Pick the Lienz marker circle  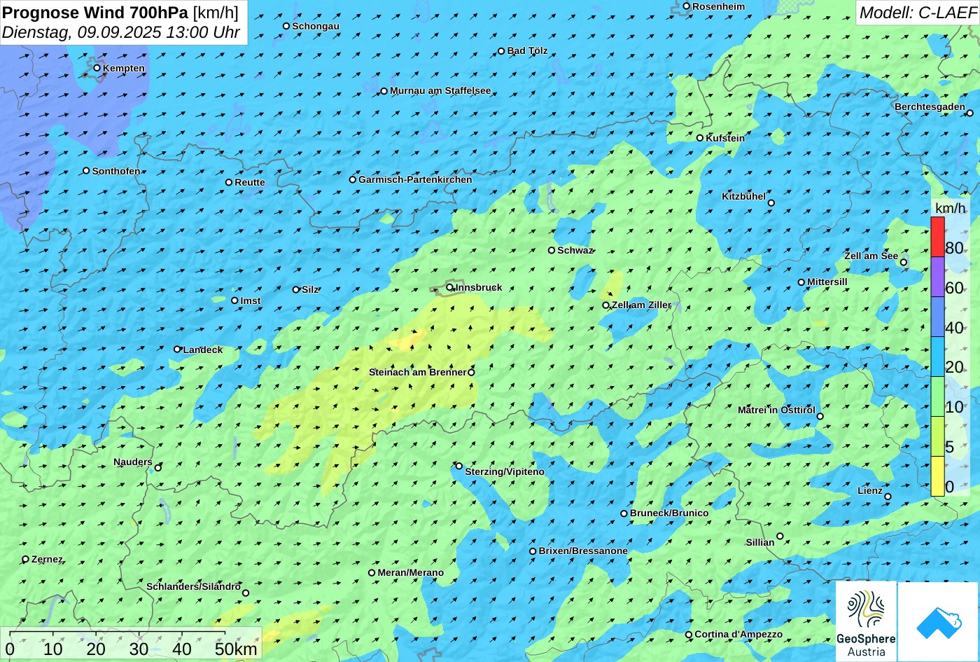tap(888, 497)
